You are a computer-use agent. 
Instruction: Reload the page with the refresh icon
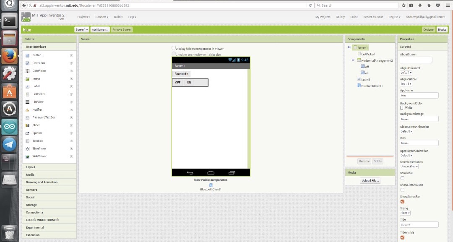click(310, 5)
